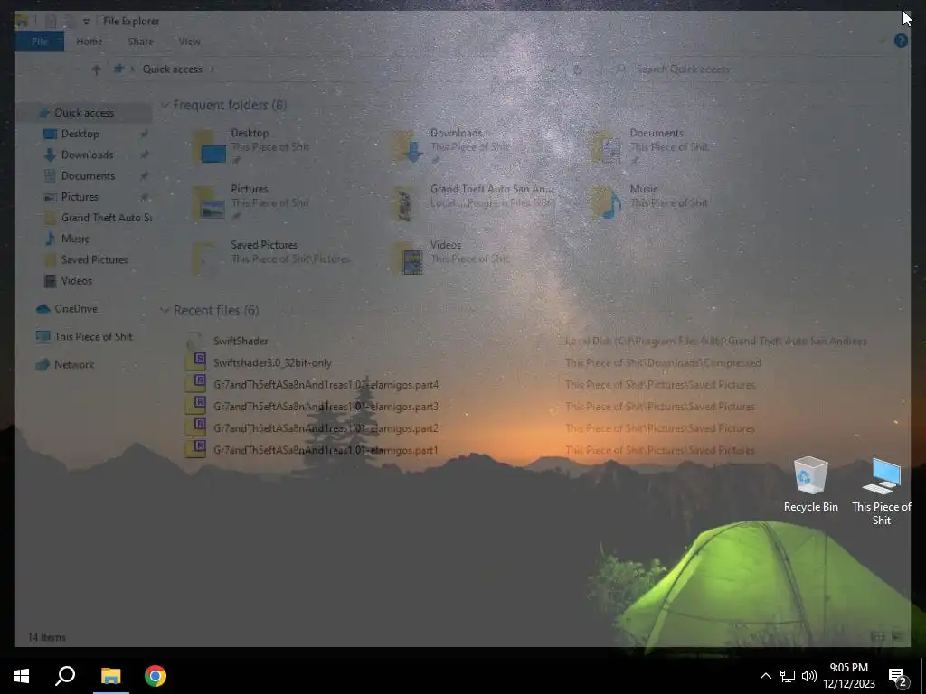Open This Piece of Shit desktop icon
The image size is (926, 694).
pyautogui.click(x=881, y=491)
